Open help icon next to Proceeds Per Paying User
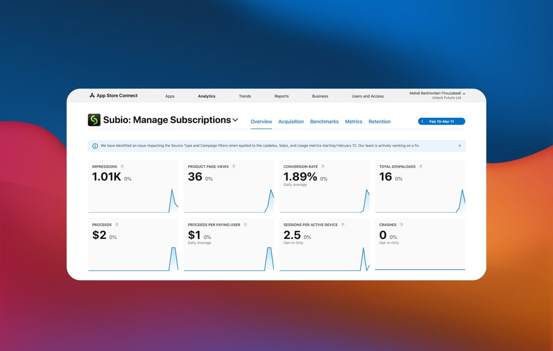 245,225
